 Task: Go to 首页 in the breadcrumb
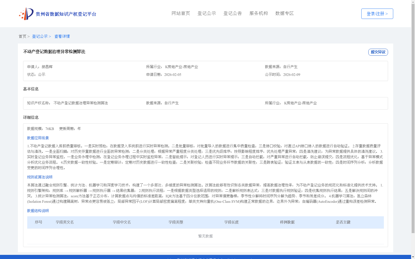pos(22,37)
